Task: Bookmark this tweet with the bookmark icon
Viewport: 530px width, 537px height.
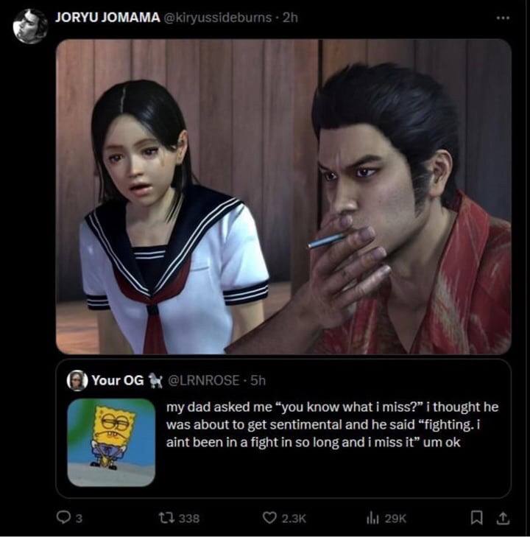Action: pos(476,517)
